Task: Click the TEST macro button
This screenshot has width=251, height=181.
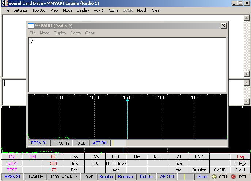Action: pos(12,170)
